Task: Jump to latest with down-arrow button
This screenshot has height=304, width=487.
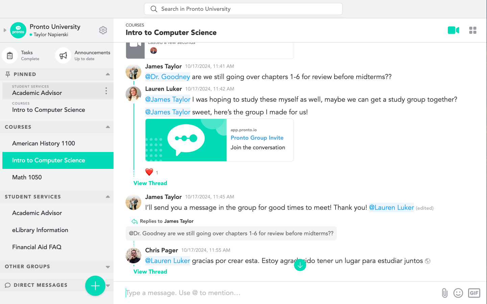Action: (x=300, y=265)
